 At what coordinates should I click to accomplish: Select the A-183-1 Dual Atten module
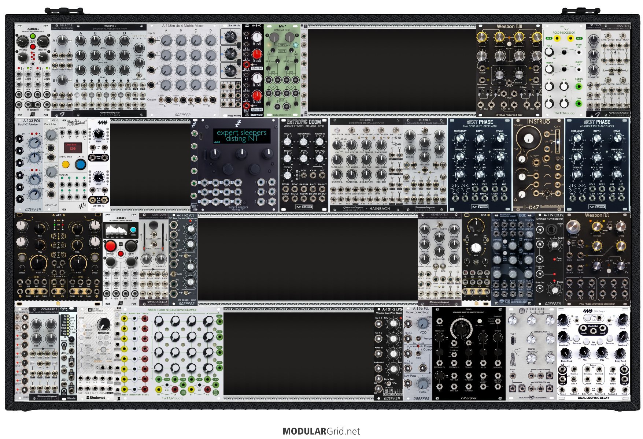(x=51, y=165)
